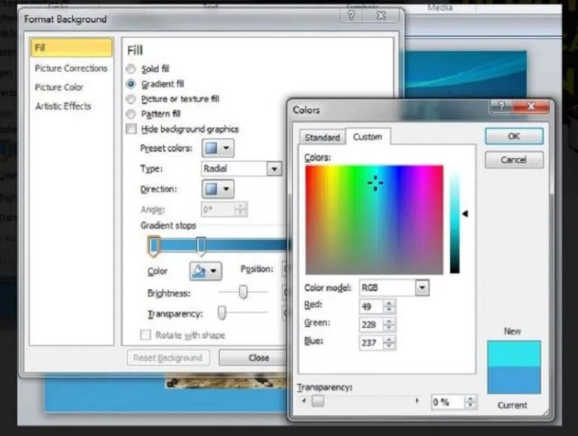This screenshot has width=578, height=436.
Task: Open the Fill category in Format Background
Action: click(x=71, y=48)
